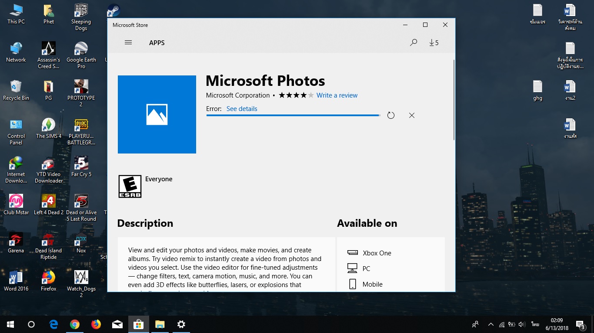The height and width of the screenshot is (333, 594).
Task: Switch the ไทย input language indicator
Action: (535, 324)
